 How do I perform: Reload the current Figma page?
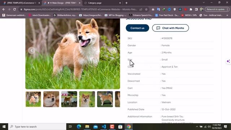pyautogui.click(x=14, y=9)
